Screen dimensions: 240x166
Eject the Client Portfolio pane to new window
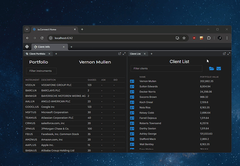120,54
